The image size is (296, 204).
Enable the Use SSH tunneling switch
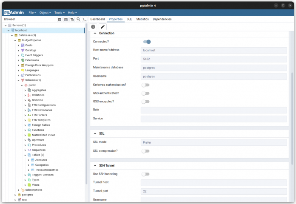tap(146, 174)
